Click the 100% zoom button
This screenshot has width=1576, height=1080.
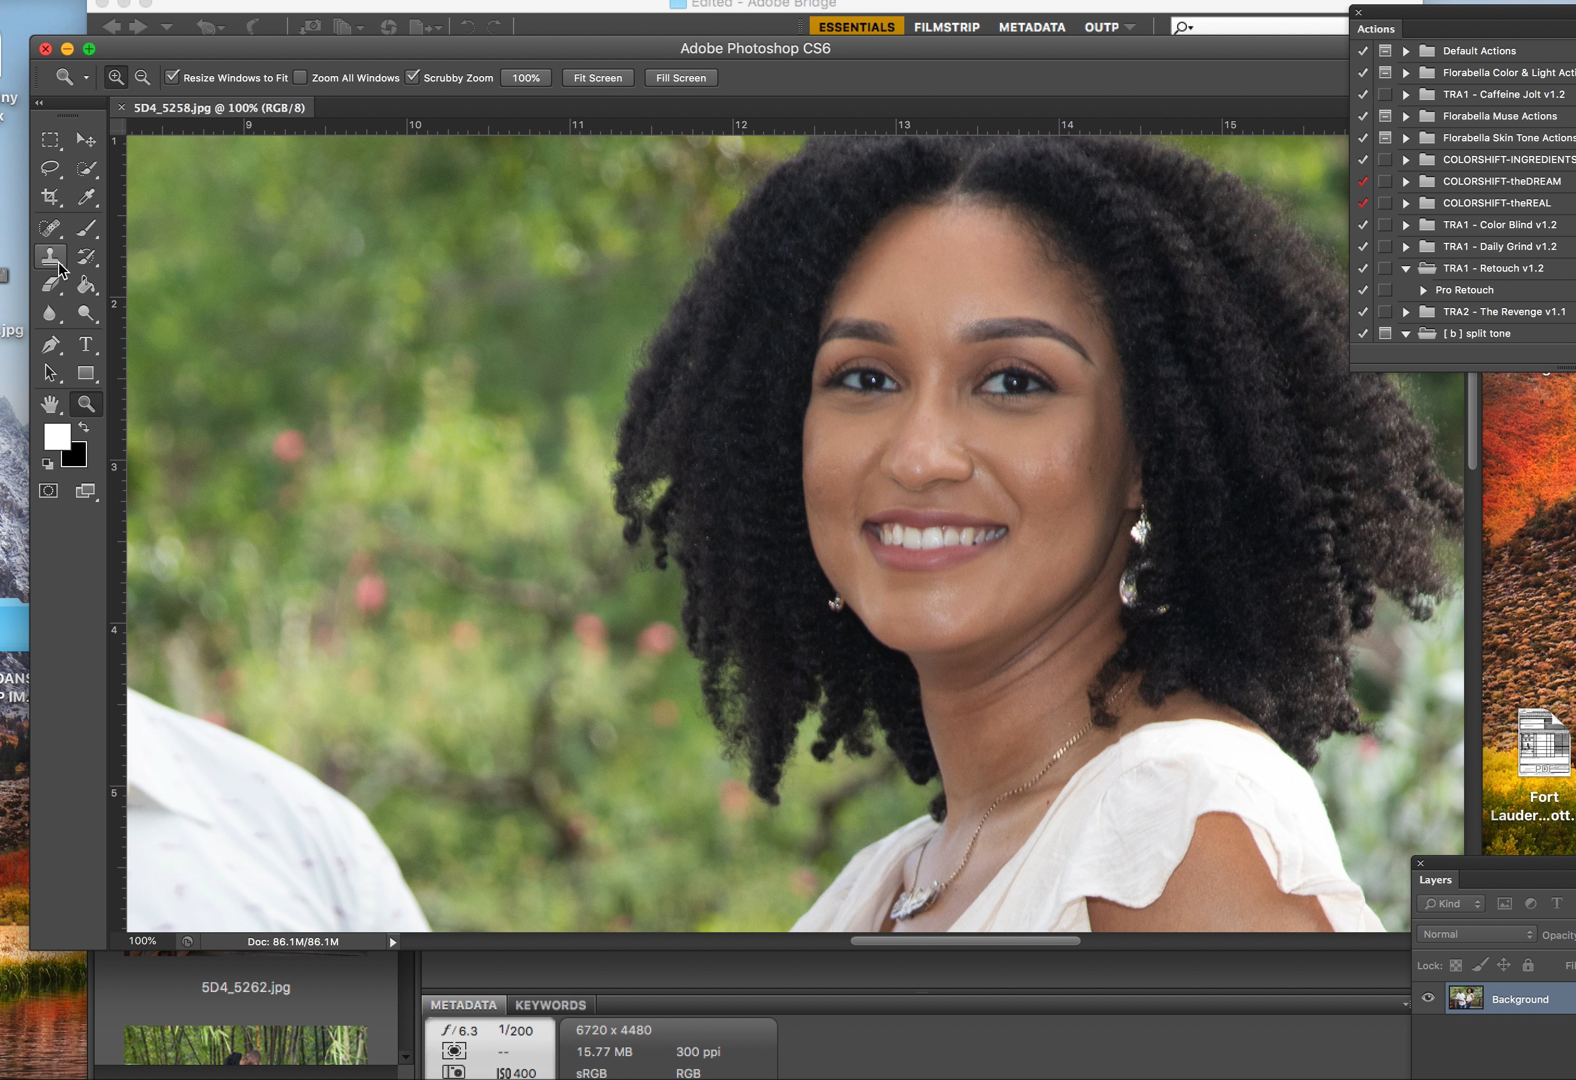point(526,78)
